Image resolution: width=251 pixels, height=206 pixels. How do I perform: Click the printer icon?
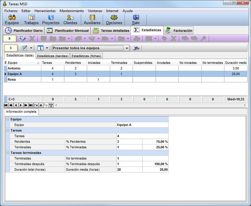pyautogui.click(x=136, y=48)
